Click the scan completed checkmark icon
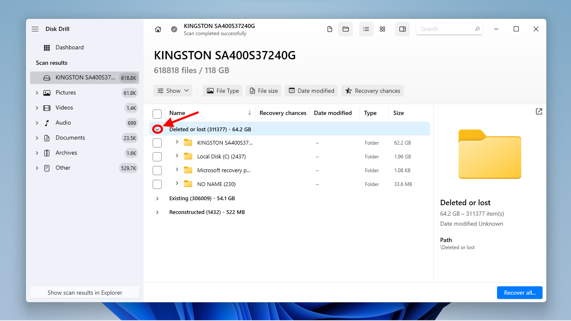Image resolution: width=571 pixels, height=321 pixels. [x=174, y=29]
